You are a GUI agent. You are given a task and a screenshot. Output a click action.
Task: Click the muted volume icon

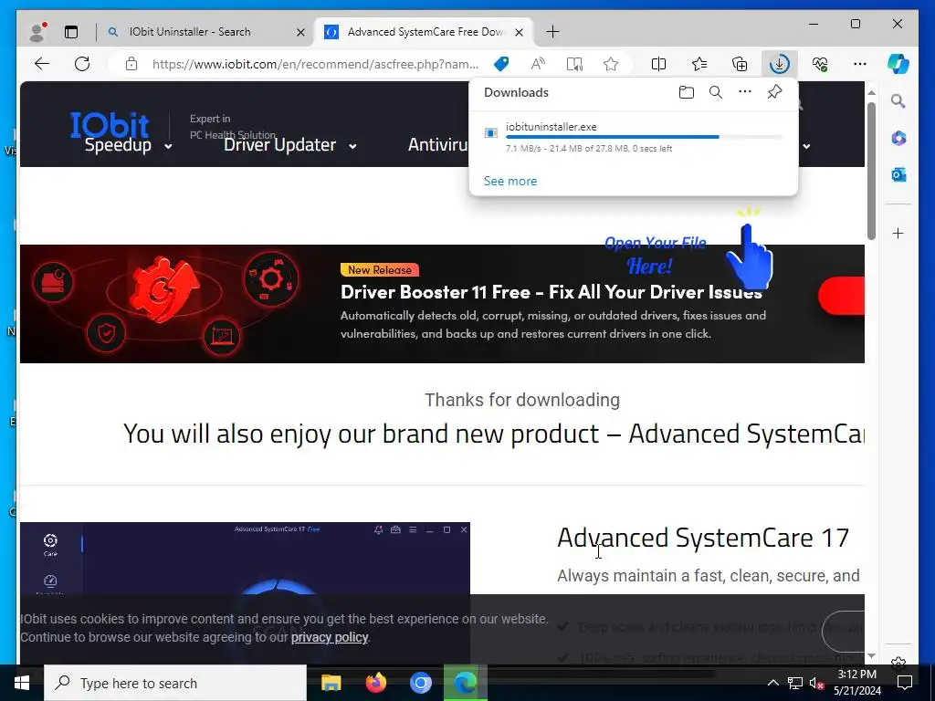coord(816,683)
